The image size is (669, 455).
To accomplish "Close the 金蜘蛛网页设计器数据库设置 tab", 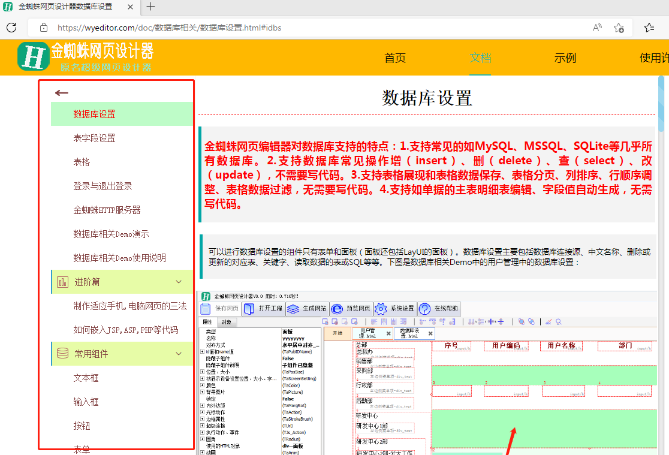I will click(130, 7).
